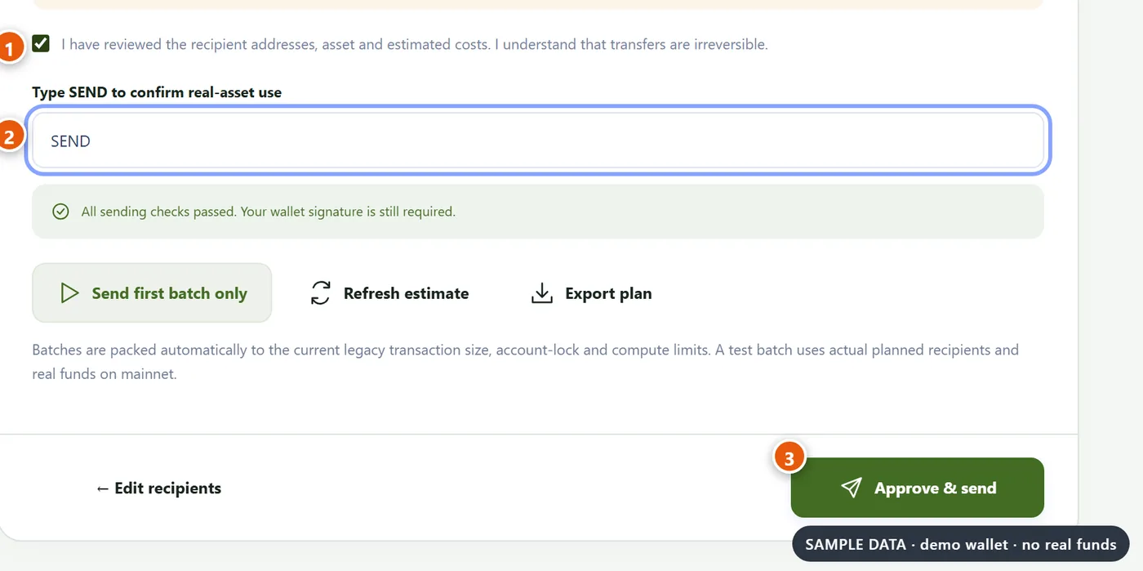Click Send first batch only button
This screenshot has width=1143, height=571.
tap(152, 293)
